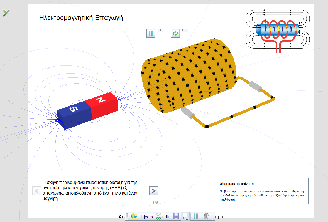Open the Objects menu in the toolbar
The width and height of the screenshot is (328, 222).
pos(142,216)
